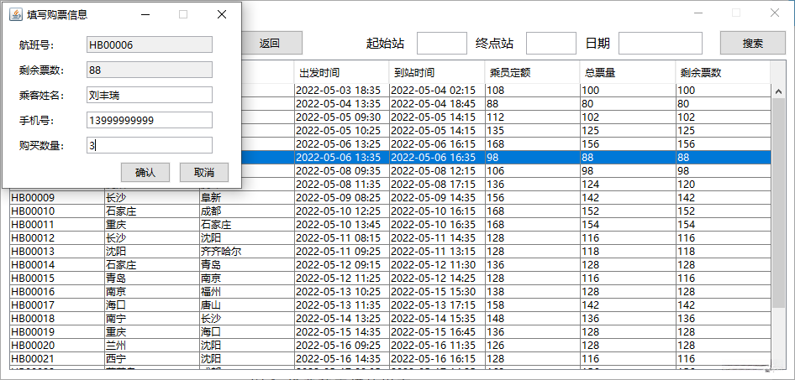Select flight row HB00019

tap(391, 332)
